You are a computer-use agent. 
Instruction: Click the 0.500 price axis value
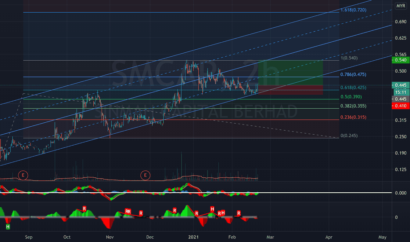point(401,71)
